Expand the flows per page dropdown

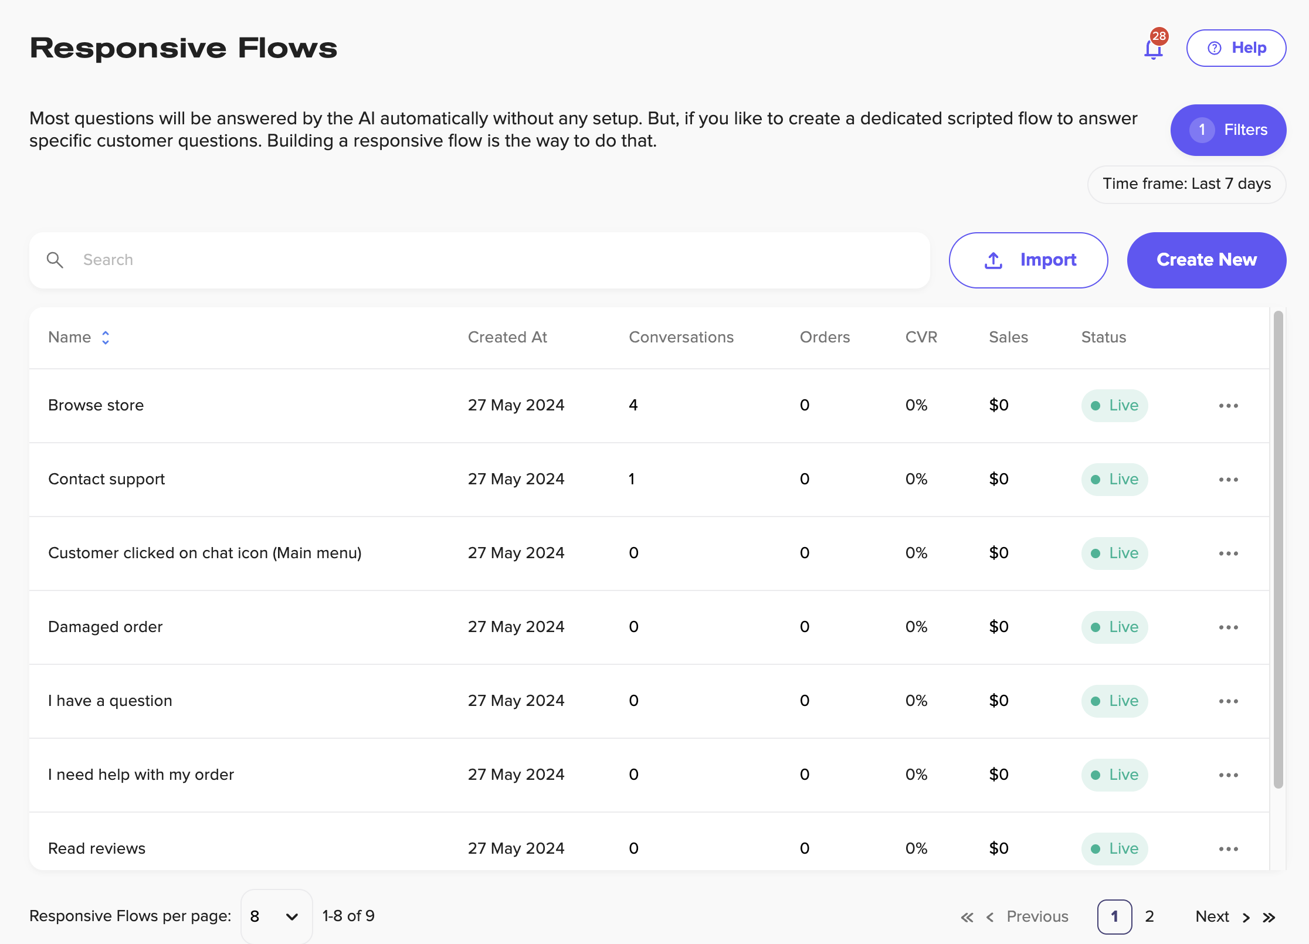[276, 916]
